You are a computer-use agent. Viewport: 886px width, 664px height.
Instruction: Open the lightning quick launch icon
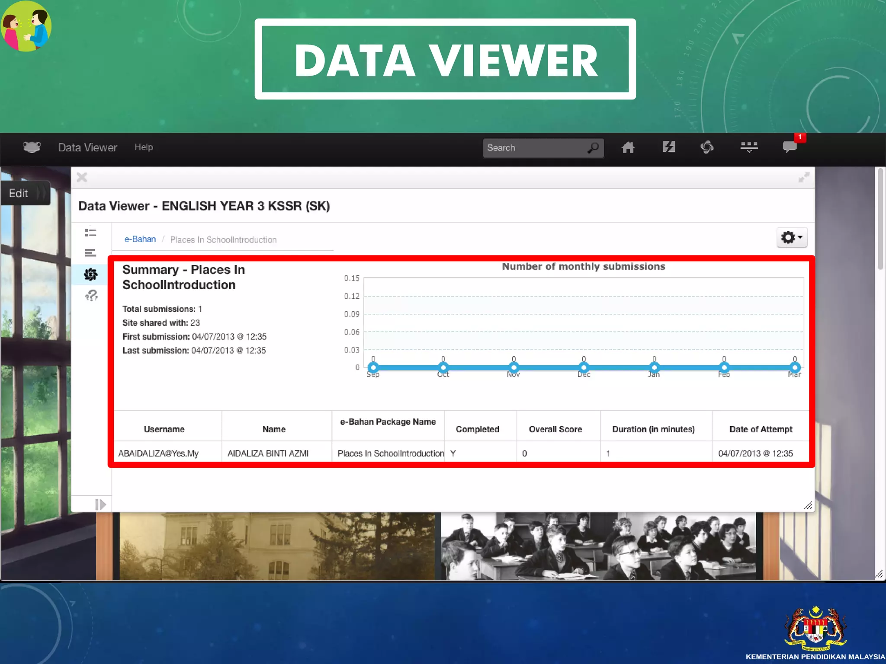click(669, 147)
